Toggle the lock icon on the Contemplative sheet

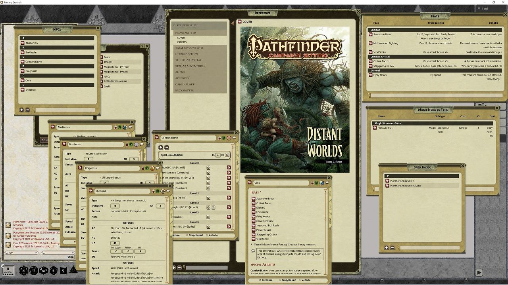pos(219,138)
